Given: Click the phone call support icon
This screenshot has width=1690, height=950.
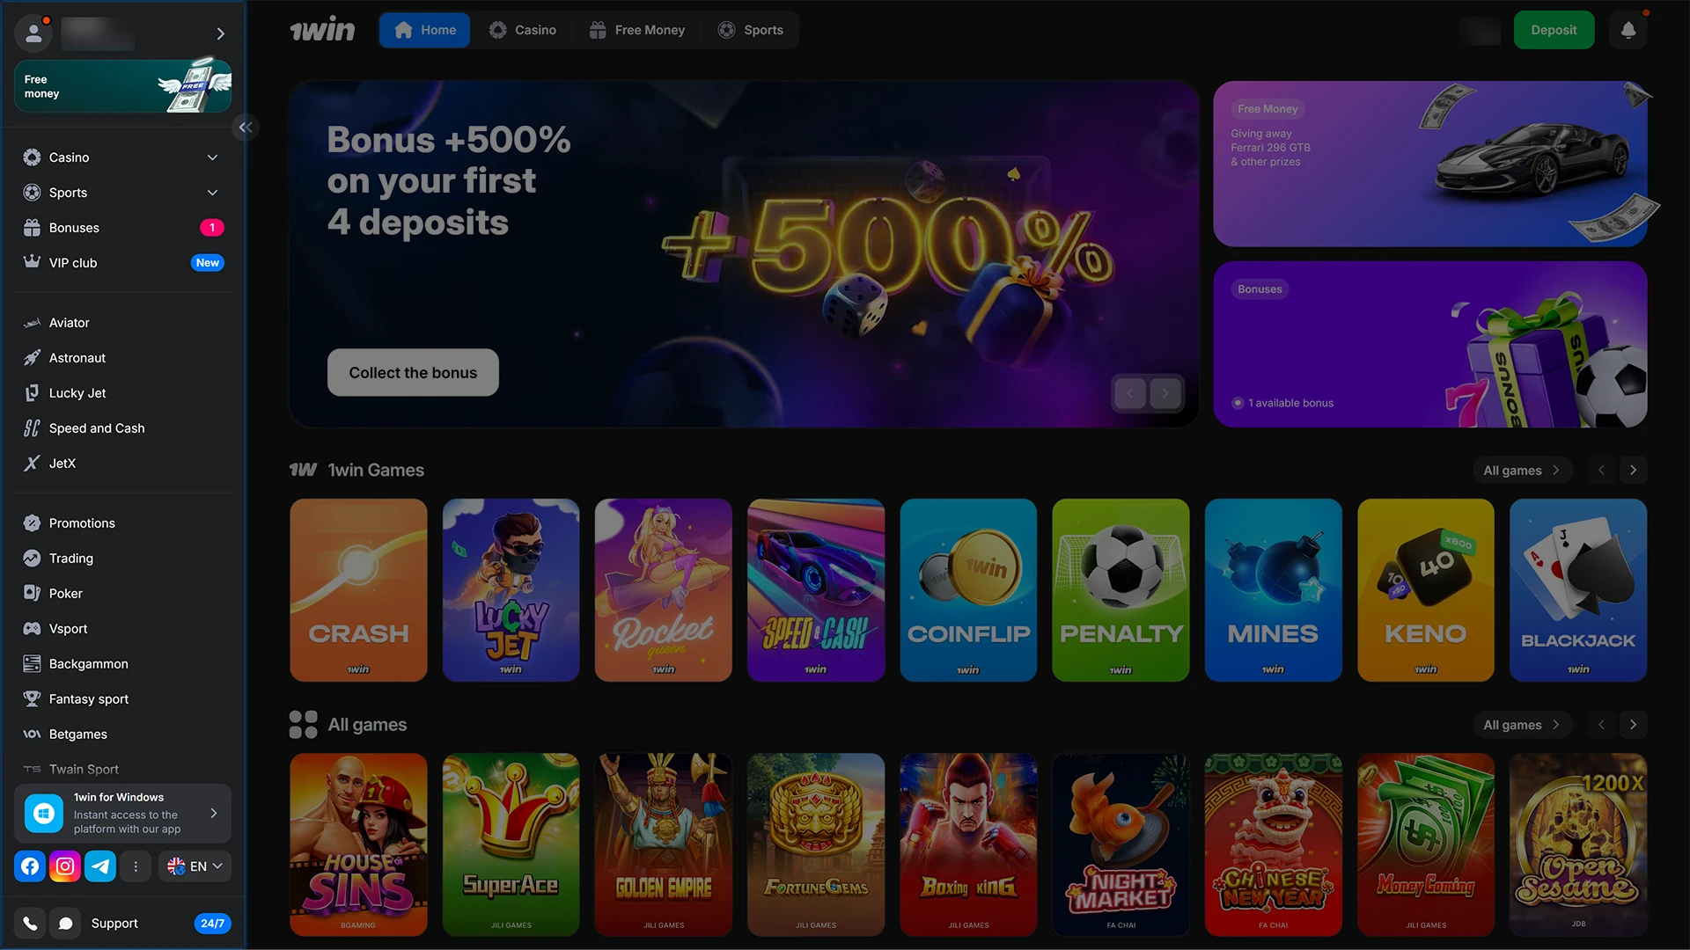Looking at the screenshot, I should click(30, 924).
